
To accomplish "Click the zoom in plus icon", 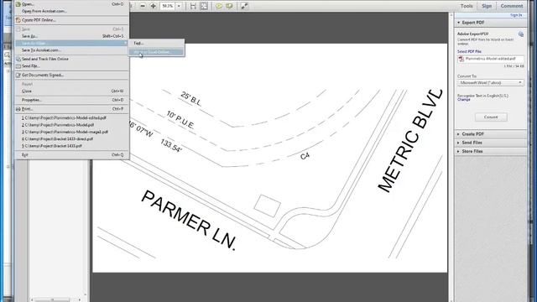I will pos(153,6).
